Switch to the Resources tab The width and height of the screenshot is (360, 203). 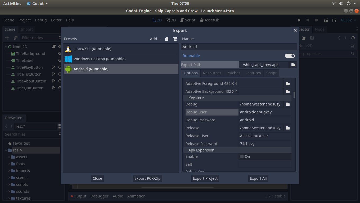[212, 73]
